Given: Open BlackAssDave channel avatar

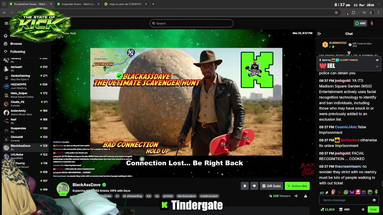Looking at the screenshot, I should coord(63,189).
